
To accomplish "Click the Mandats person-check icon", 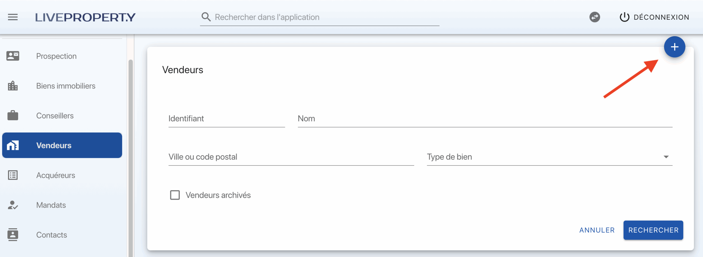I will pos(13,205).
